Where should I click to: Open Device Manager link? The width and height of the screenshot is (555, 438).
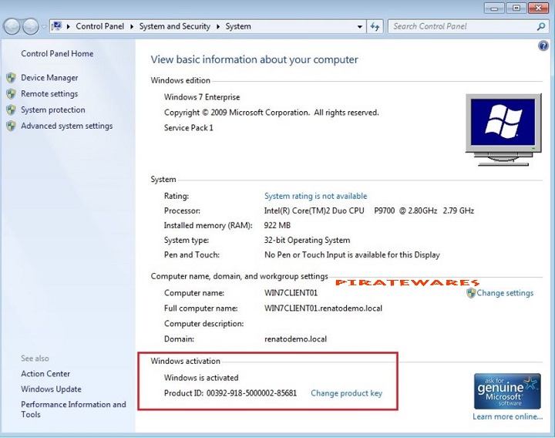click(49, 78)
